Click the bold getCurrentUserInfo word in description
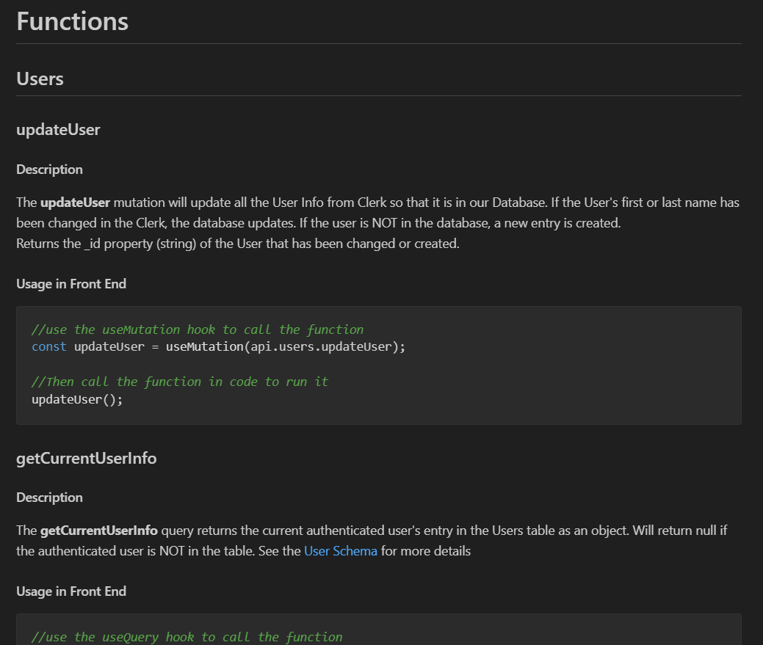 pyautogui.click(x=99, y=531)
